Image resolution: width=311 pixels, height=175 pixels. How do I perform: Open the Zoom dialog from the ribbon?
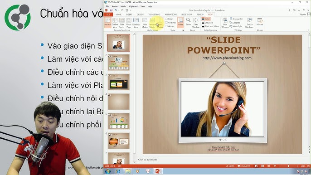188,22
